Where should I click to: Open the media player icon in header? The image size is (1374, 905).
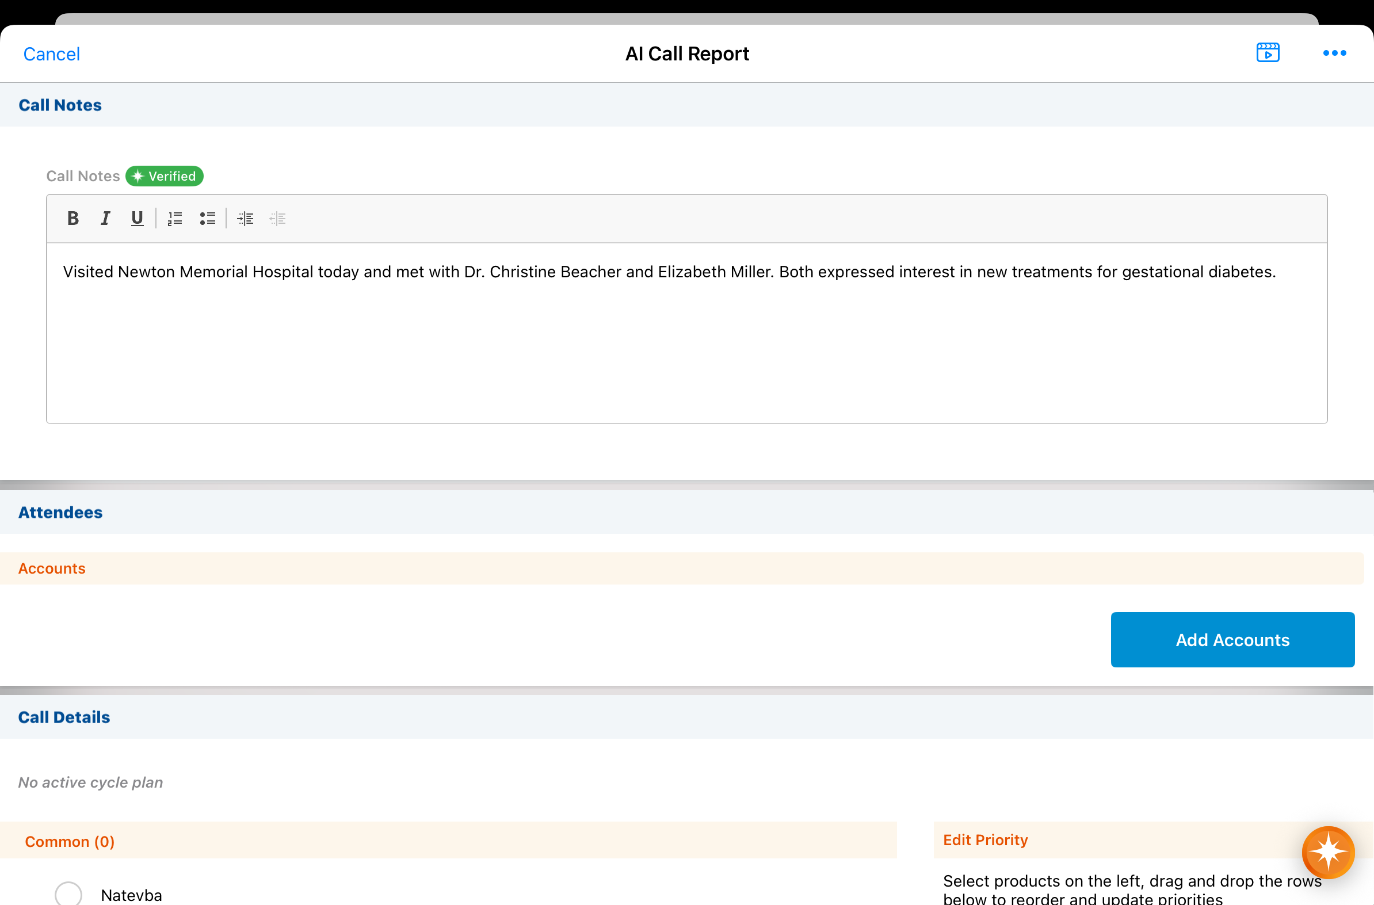[x=1268, y=53]
